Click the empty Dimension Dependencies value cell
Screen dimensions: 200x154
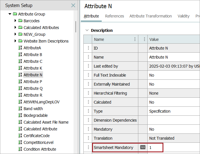[174, 120]
